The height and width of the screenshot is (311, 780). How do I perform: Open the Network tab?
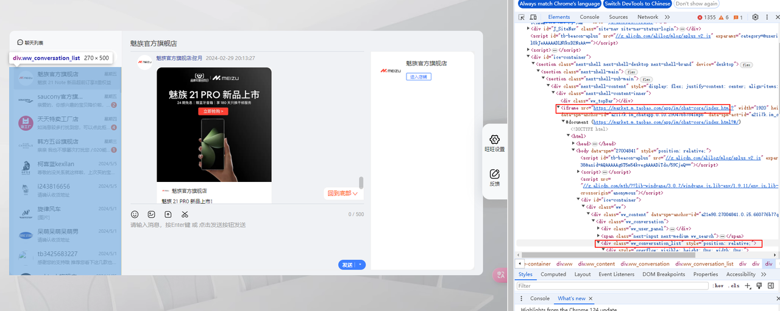(648, 17)
